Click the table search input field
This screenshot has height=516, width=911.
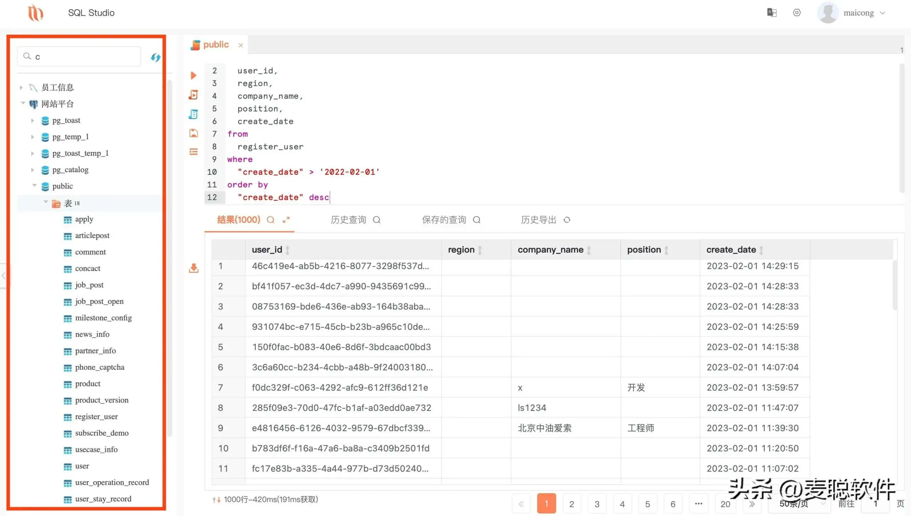pos(79,56)
